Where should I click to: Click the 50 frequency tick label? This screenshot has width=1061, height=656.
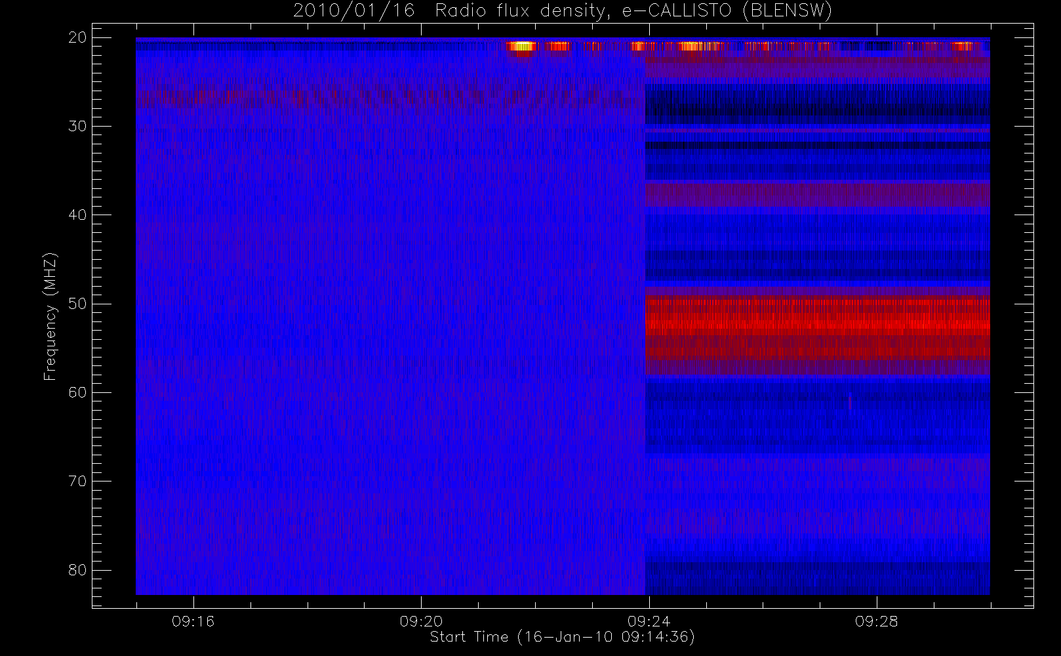(x=77, y=303)
